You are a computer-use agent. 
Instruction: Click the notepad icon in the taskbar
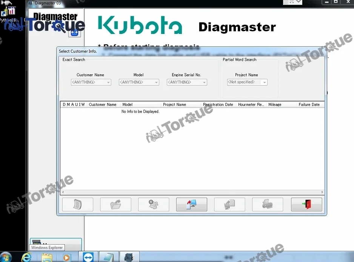click(x=109, y=257)
